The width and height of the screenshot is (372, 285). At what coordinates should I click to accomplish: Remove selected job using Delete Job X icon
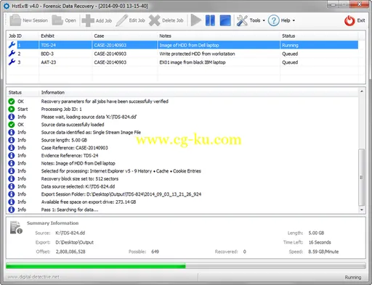tap(154, 20)
